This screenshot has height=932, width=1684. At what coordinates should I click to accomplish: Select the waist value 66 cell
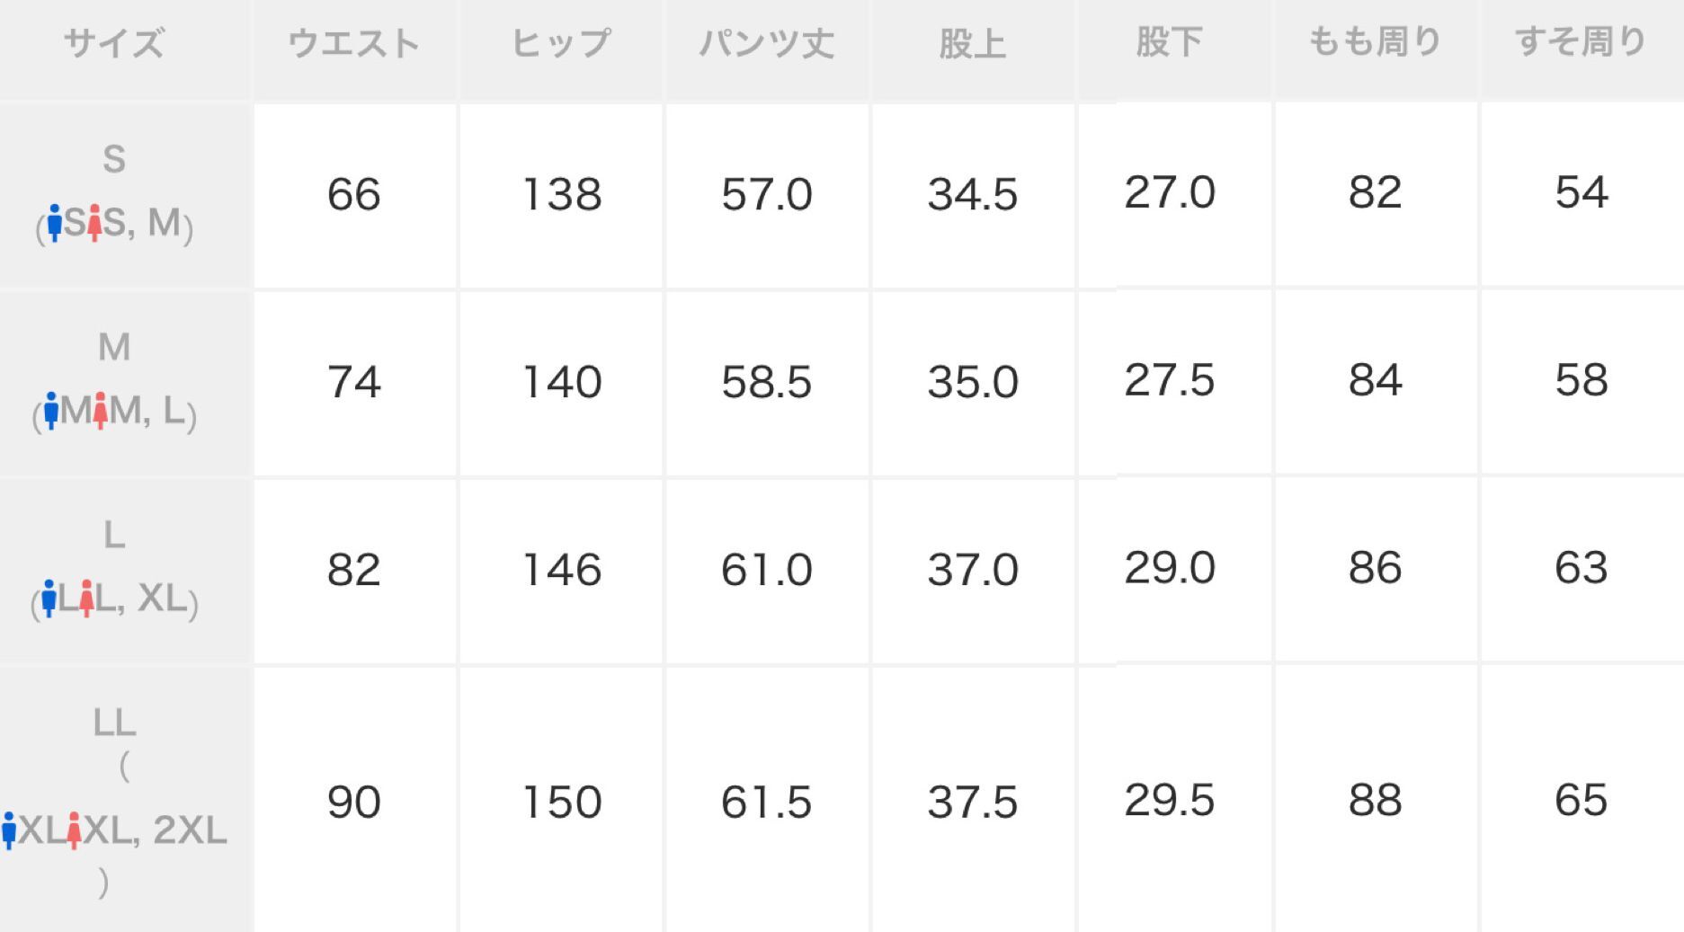[354, 194]
